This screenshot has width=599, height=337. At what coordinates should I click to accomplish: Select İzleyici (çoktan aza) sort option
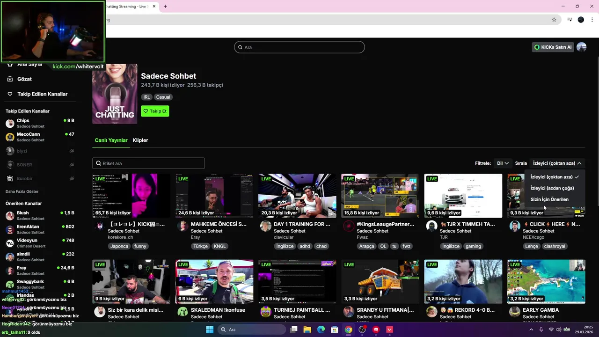(x=555, y=177)
